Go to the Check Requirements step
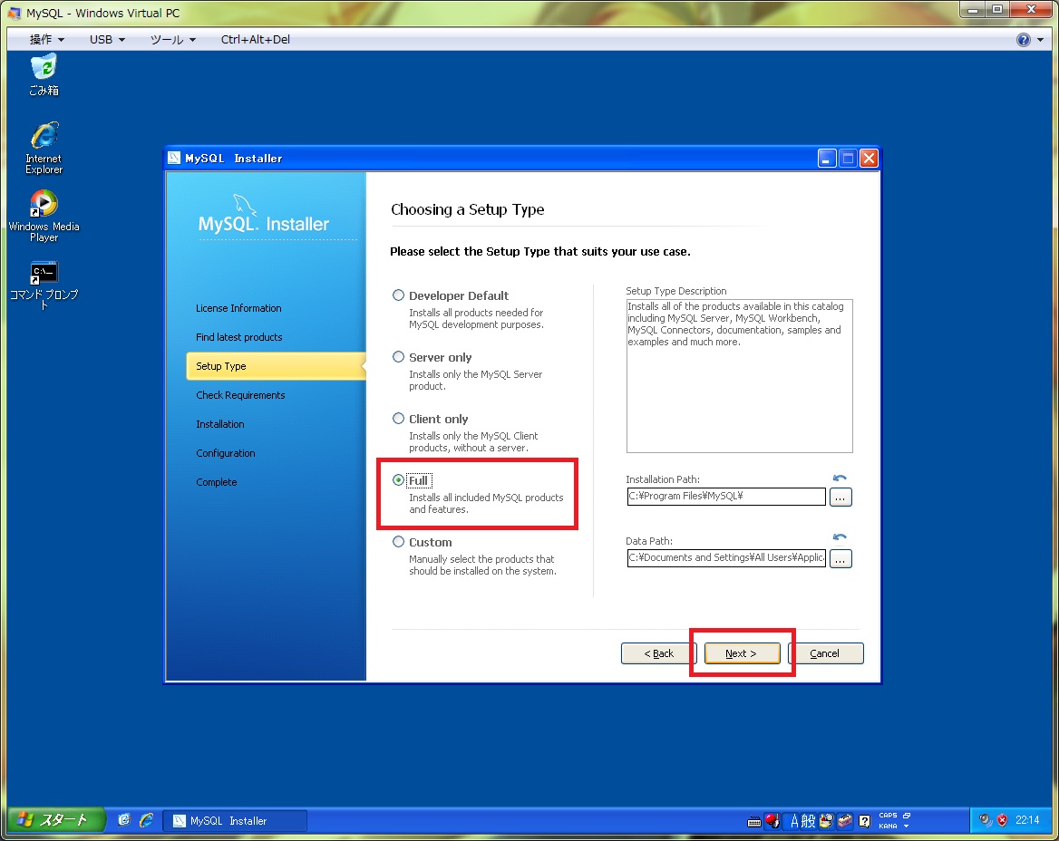The height and width of the screenshot is (841, 1059). 240,395
